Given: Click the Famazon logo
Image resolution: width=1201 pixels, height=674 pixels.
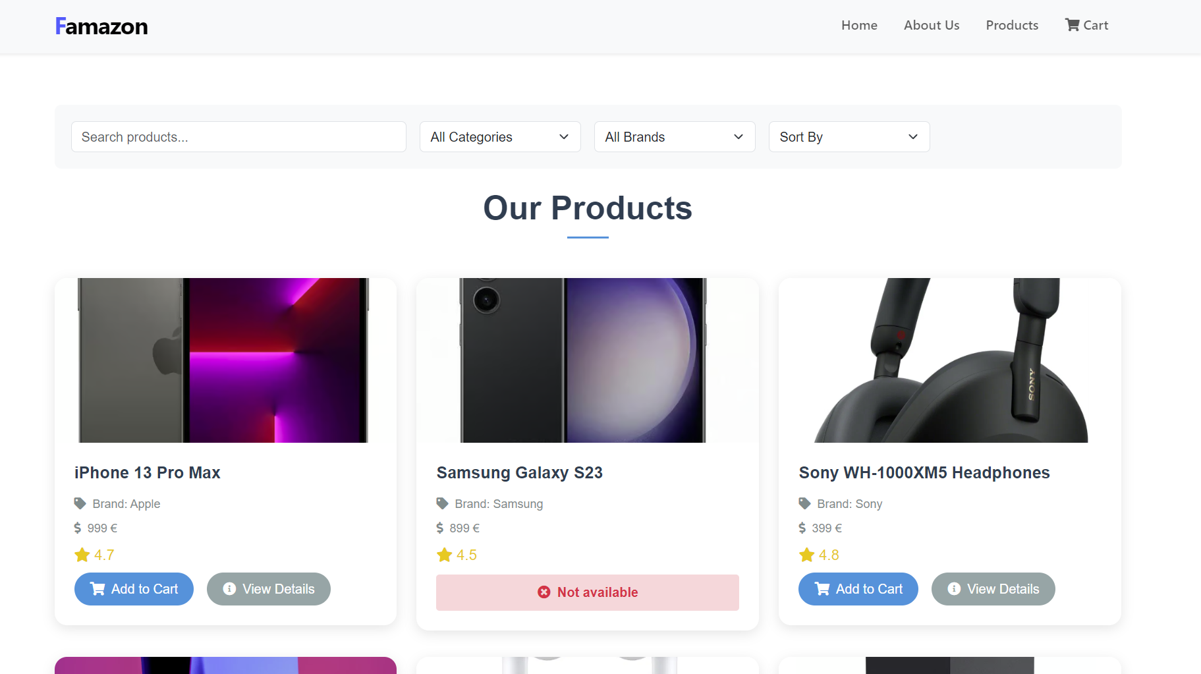Looking at the screenshot, I should (101, 26).
